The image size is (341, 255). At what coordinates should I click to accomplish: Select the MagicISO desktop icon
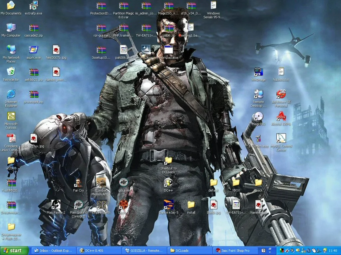click(x=258, y=117)
